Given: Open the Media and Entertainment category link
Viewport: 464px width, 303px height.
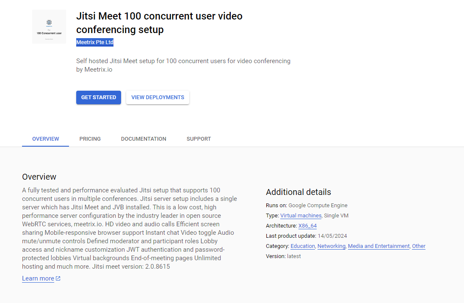Looking at the screenshot, I should 378,246.
